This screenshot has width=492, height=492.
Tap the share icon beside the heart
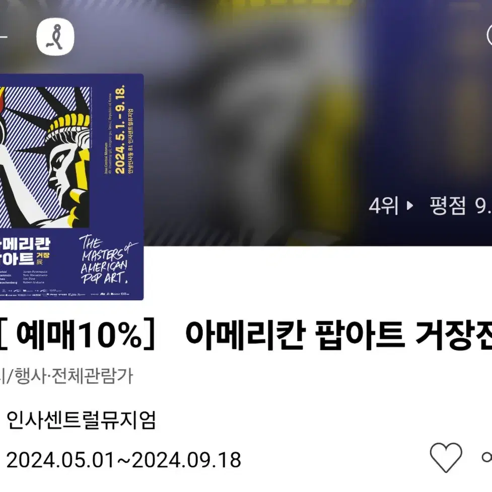(486, 457)
